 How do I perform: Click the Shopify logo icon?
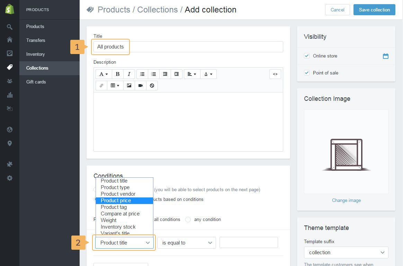(10, 10)
